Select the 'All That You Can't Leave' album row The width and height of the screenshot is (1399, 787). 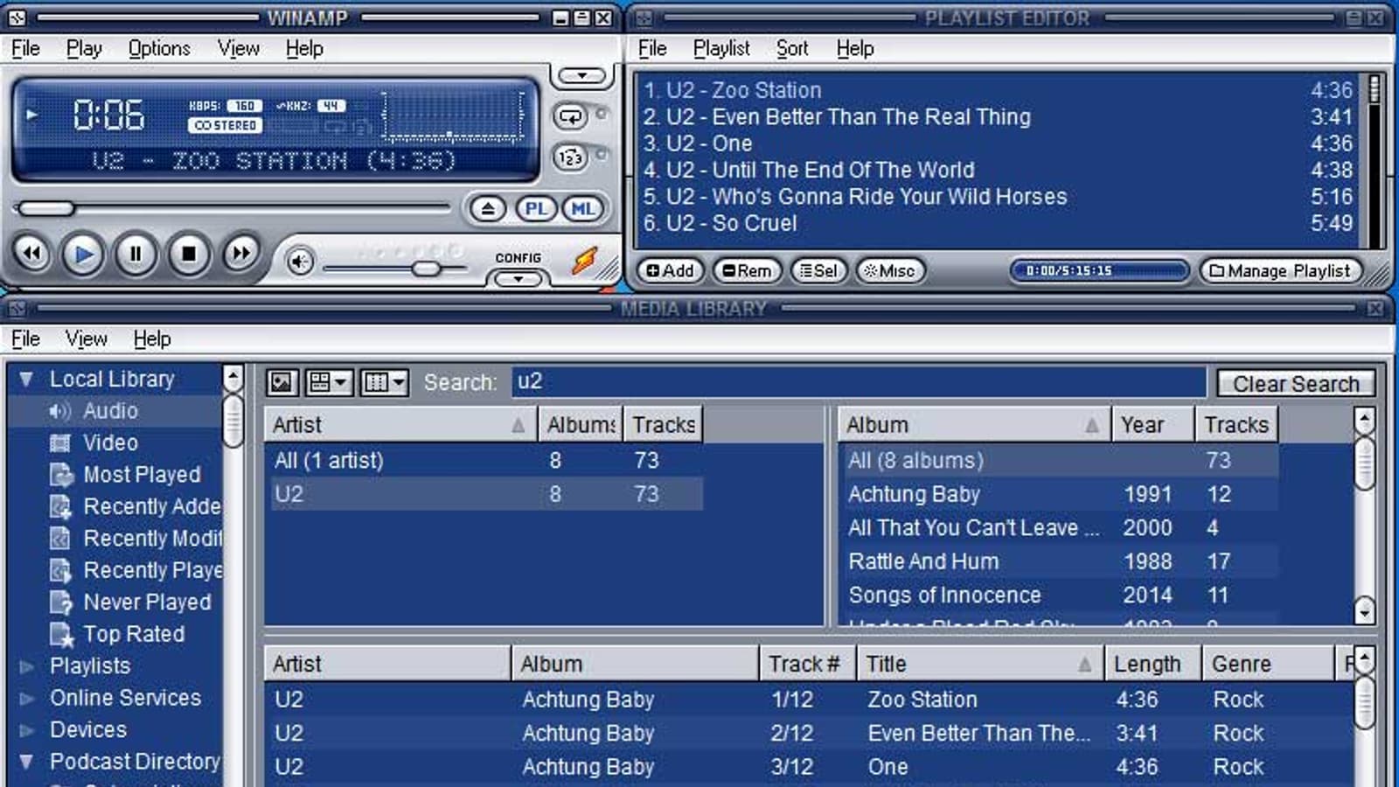pos(1058,528)
